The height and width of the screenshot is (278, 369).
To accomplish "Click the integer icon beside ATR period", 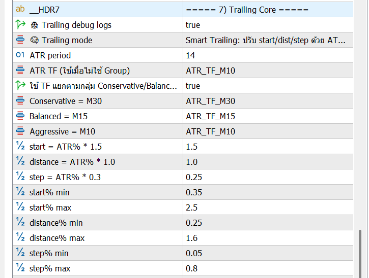I will (20, 55).
